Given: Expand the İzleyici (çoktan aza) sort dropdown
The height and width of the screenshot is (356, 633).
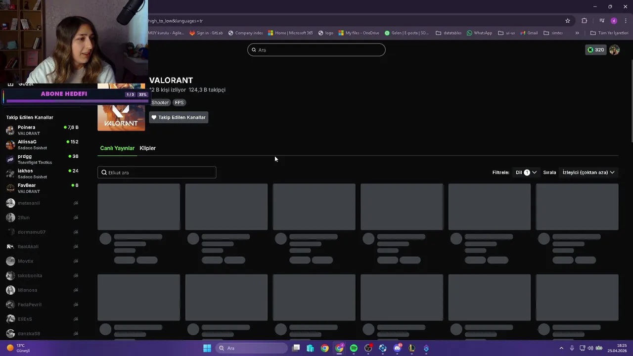Looking at the screenshot, I should coord(588,173).
